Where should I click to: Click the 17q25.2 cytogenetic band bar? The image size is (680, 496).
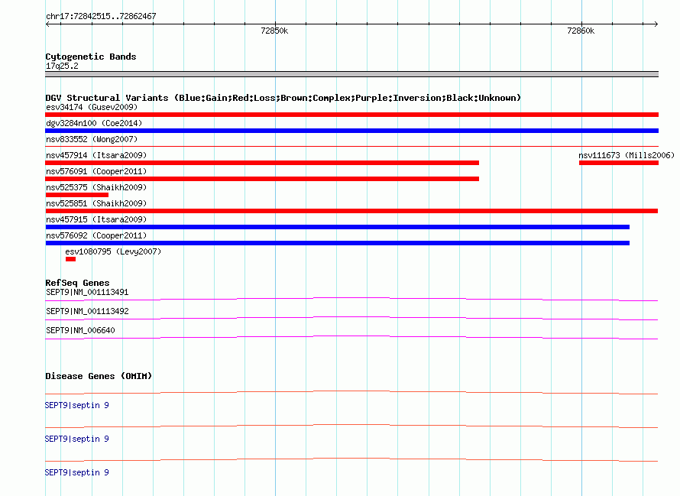[351, 74]
